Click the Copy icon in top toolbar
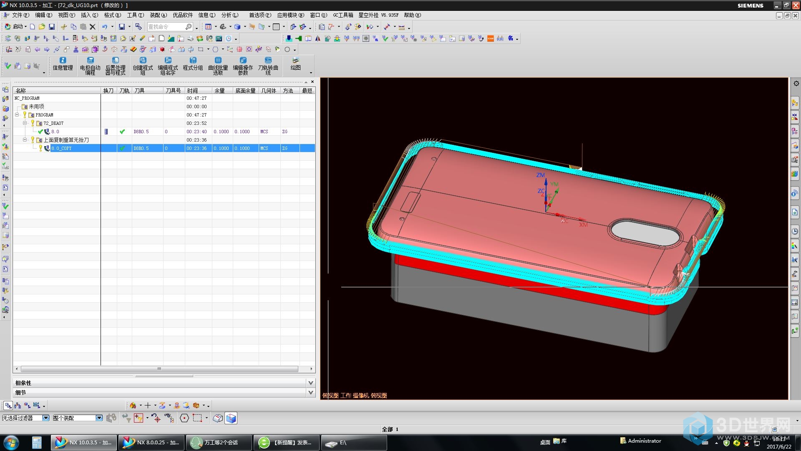 point(73,27)
